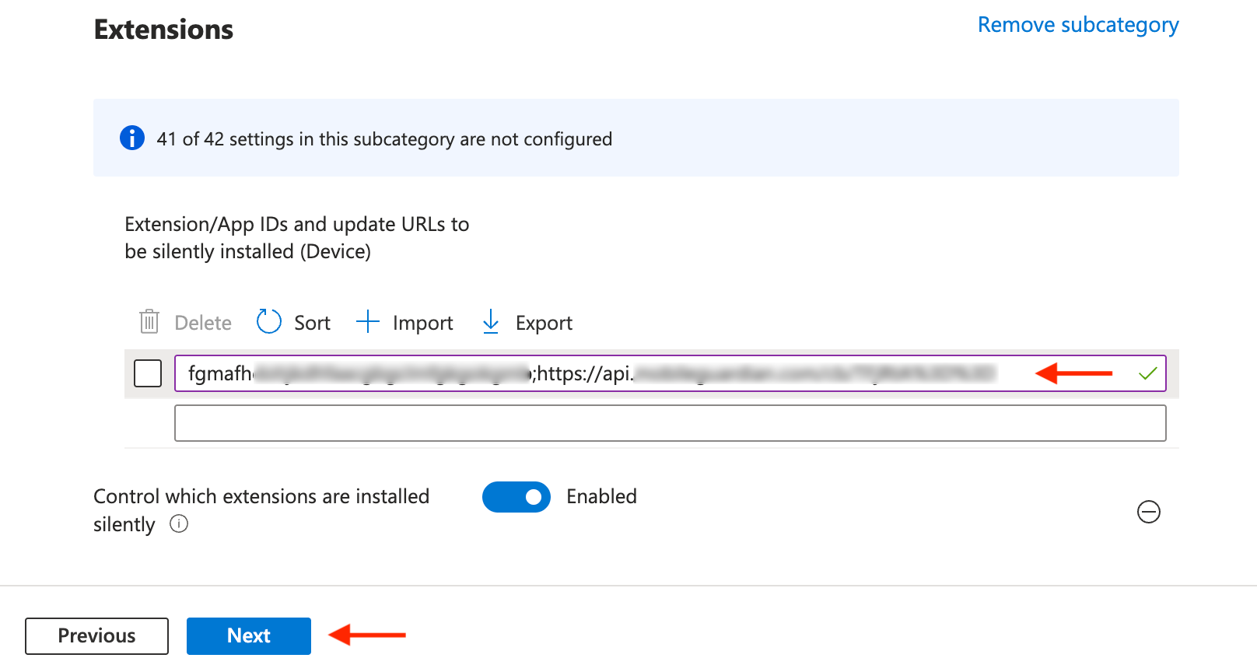This screenshot has width=1257, height=672.
Task: Focus the empty extension ID input field
Action: 670,423
